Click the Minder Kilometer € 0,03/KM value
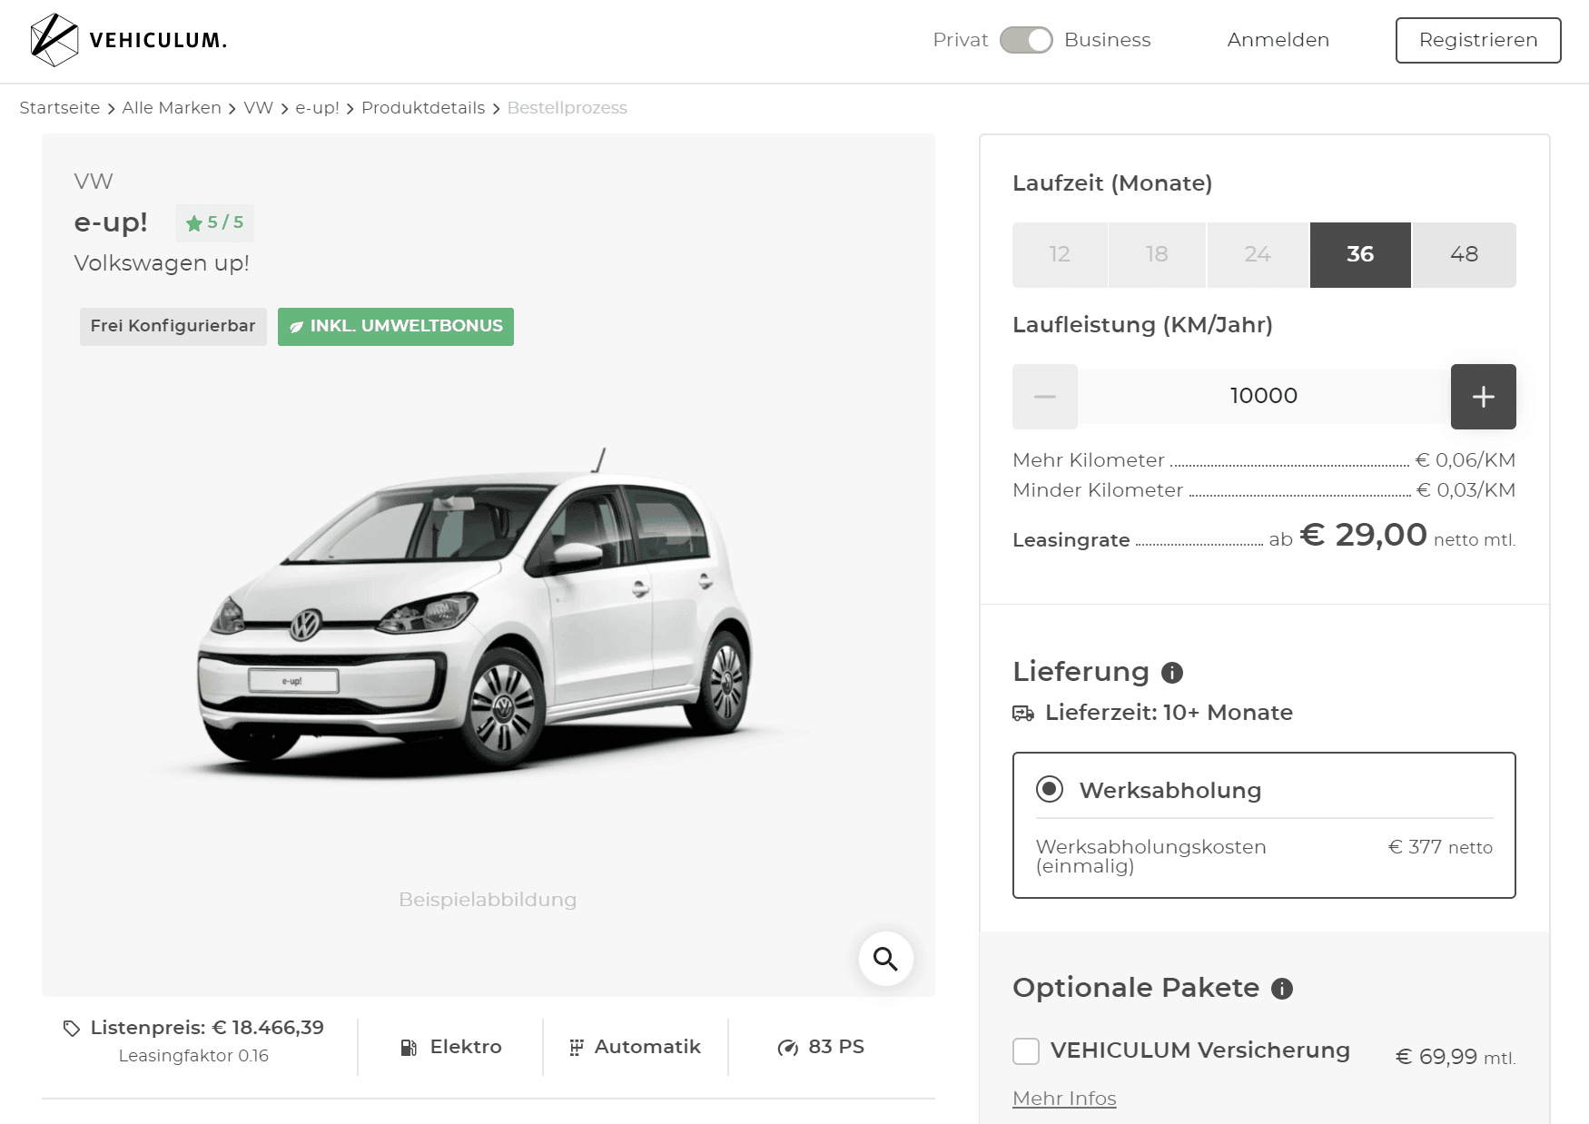Image resolution: width=1589 pixels, height=1124 pixels. (1466, 490)
